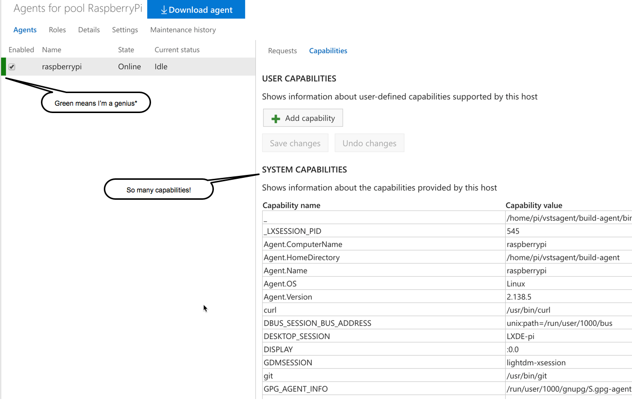The height and width of the screenshot is (400, 632).
Task: Click the LXDE-pi value
Action: 520,336
